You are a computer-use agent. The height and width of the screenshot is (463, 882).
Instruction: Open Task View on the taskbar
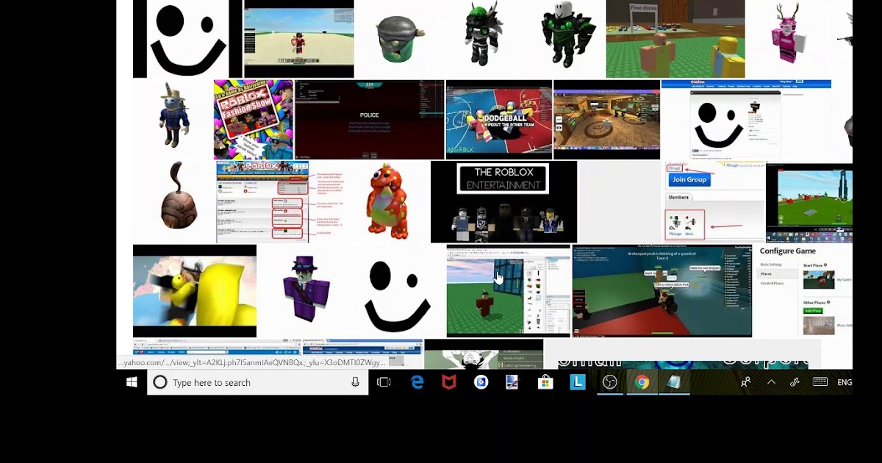pyautogui.click(x=384, y=382)
